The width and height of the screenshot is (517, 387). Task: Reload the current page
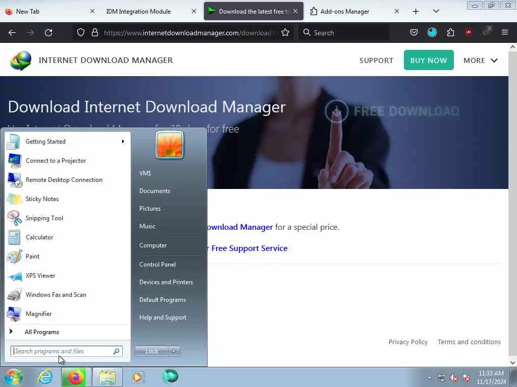pyautogui.click(x=48, y=33)
